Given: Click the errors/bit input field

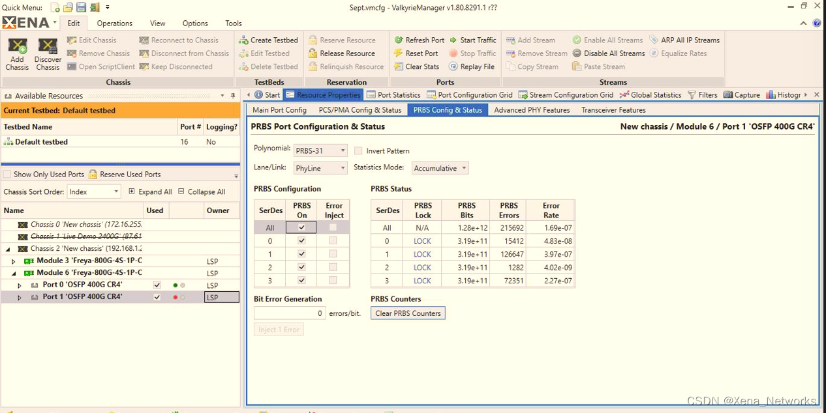Looking at the screenshot, I should (x=290, y=313).
